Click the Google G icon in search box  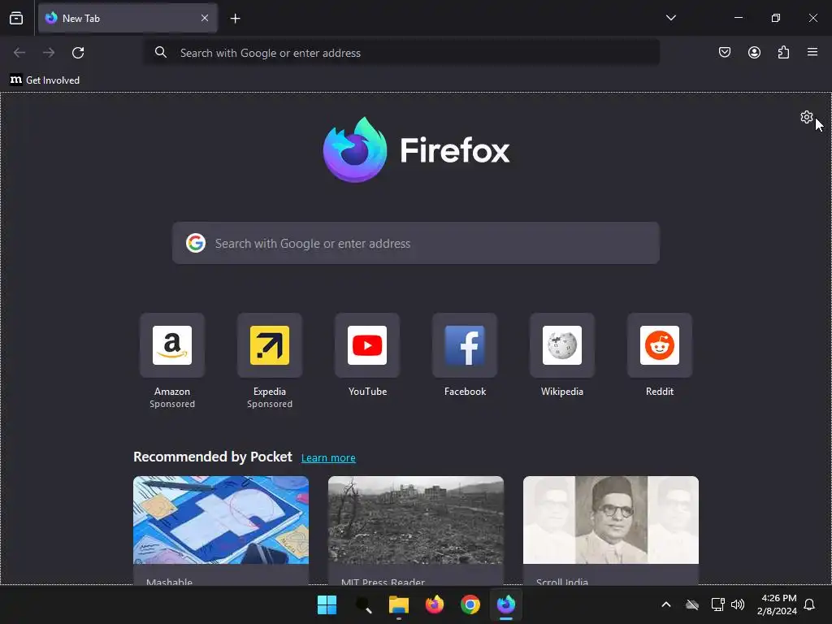coord(196,243)
